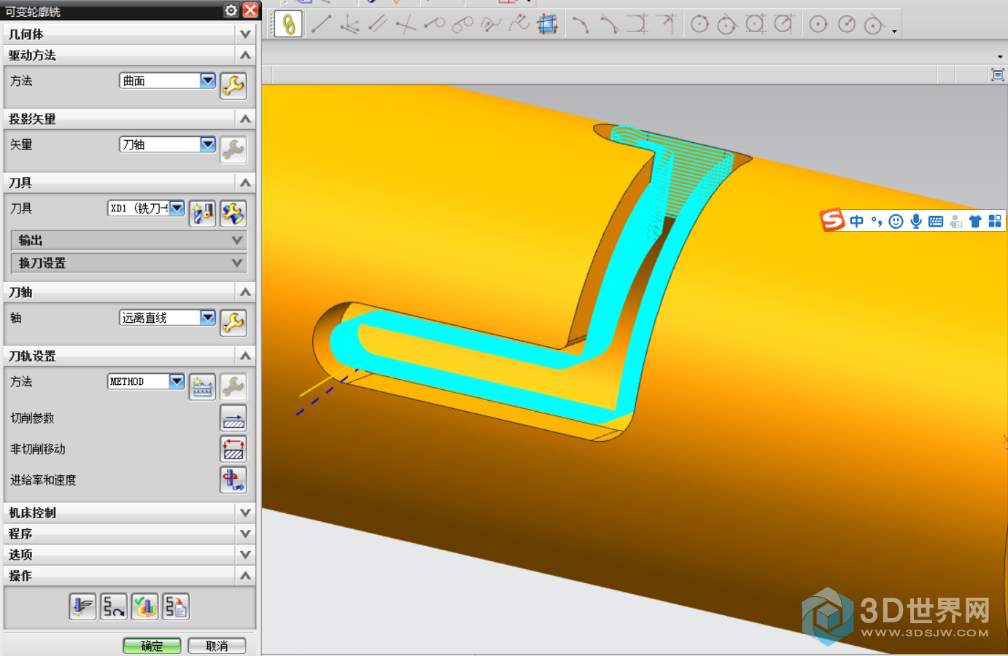1008x656 pixels.
Task: Toggle punctuation mode in Sogou bar
Action: pyautogui.click(x=877, y=221)
